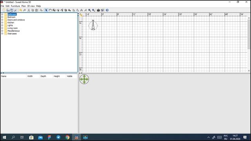The width and height of the screenshot is (251, 141).
Task: Select the Staircases tree item label
Action: point(12,34)
